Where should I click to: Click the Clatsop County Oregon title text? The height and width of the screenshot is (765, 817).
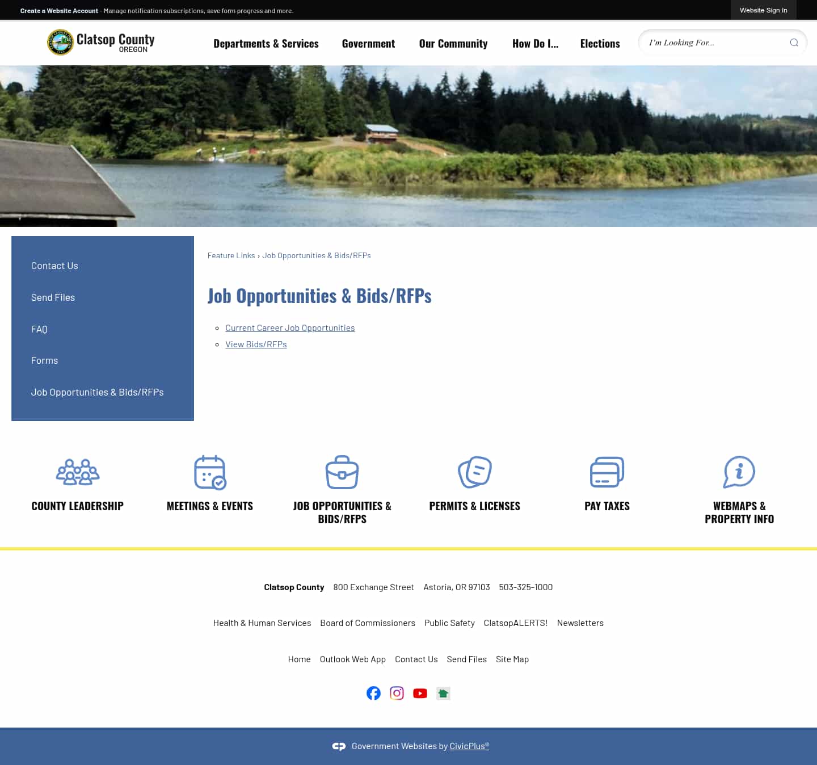click(x=116, y=43)
